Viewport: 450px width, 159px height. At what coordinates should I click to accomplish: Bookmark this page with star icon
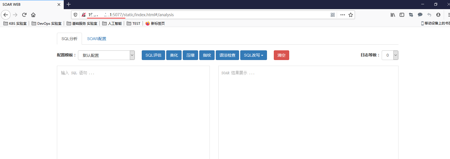[351, 15]
